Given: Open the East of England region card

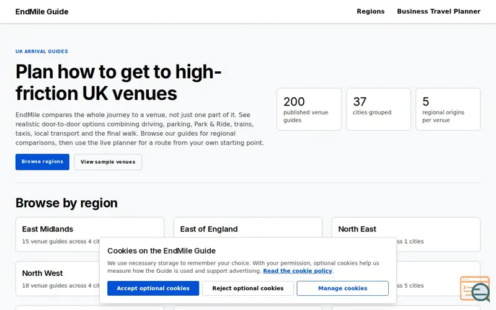Looking at the screenshot, I should coord(247,234).
